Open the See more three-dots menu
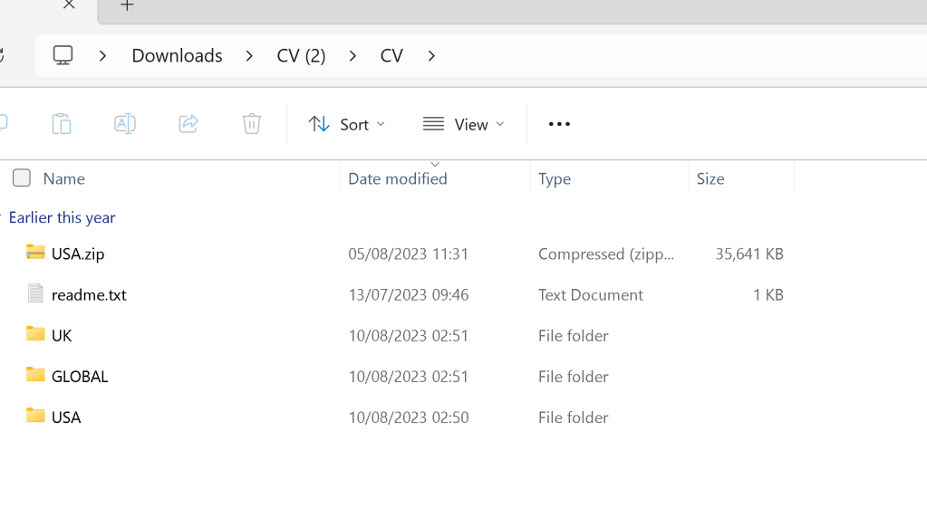The height and width of the screenshot is (518, 927). pyautogui.click(x=559, y=124)
